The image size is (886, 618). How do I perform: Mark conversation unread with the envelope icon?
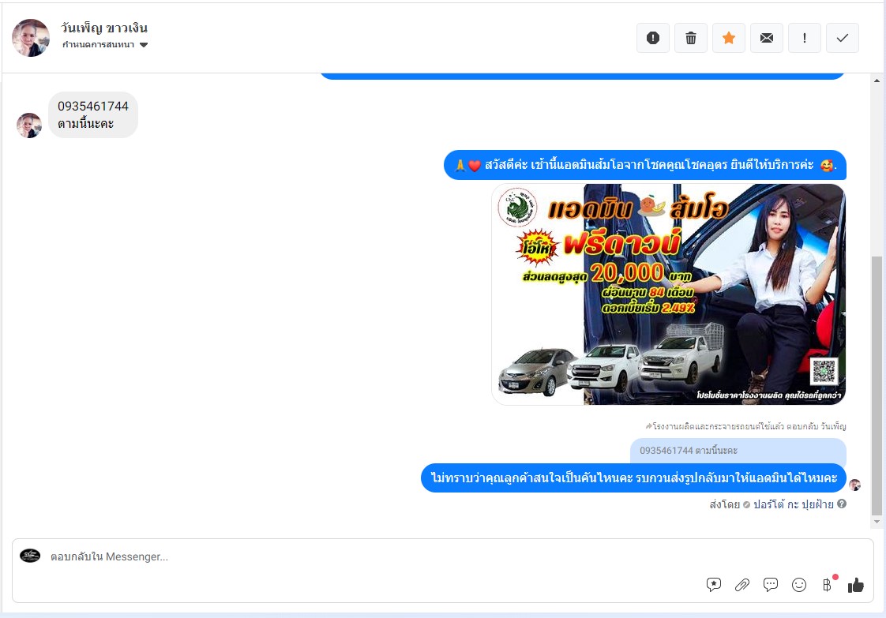[766, 38]
